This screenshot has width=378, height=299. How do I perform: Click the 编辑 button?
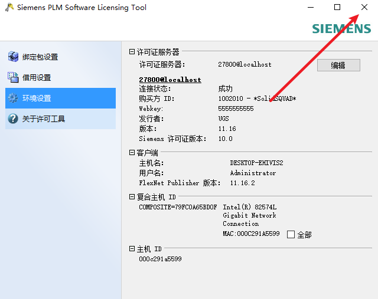coord(338,65)
